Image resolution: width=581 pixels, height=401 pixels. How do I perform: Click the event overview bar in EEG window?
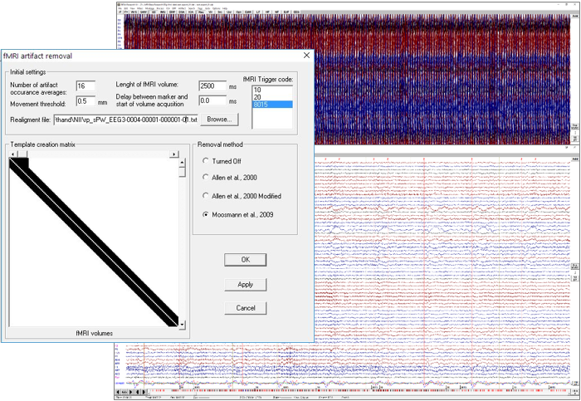point(359,391)
